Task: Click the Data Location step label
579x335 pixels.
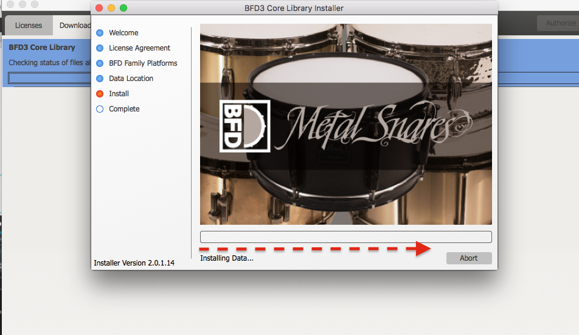Action: click(x=131, y=79)
